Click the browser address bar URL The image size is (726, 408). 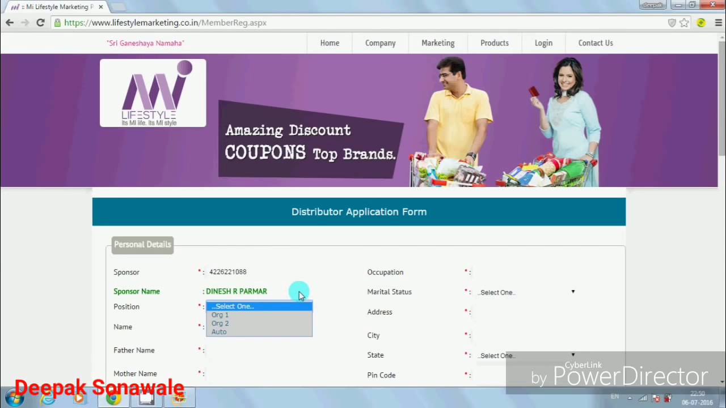tap(165, 23)
